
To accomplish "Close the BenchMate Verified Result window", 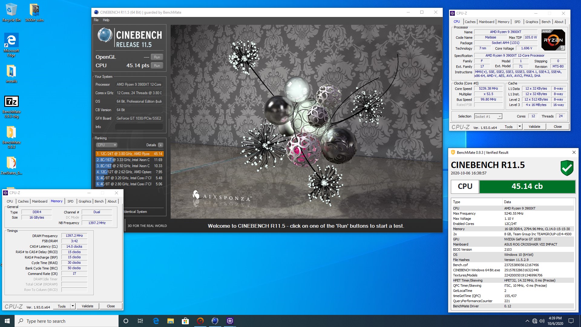I will [x=574, y=152].
